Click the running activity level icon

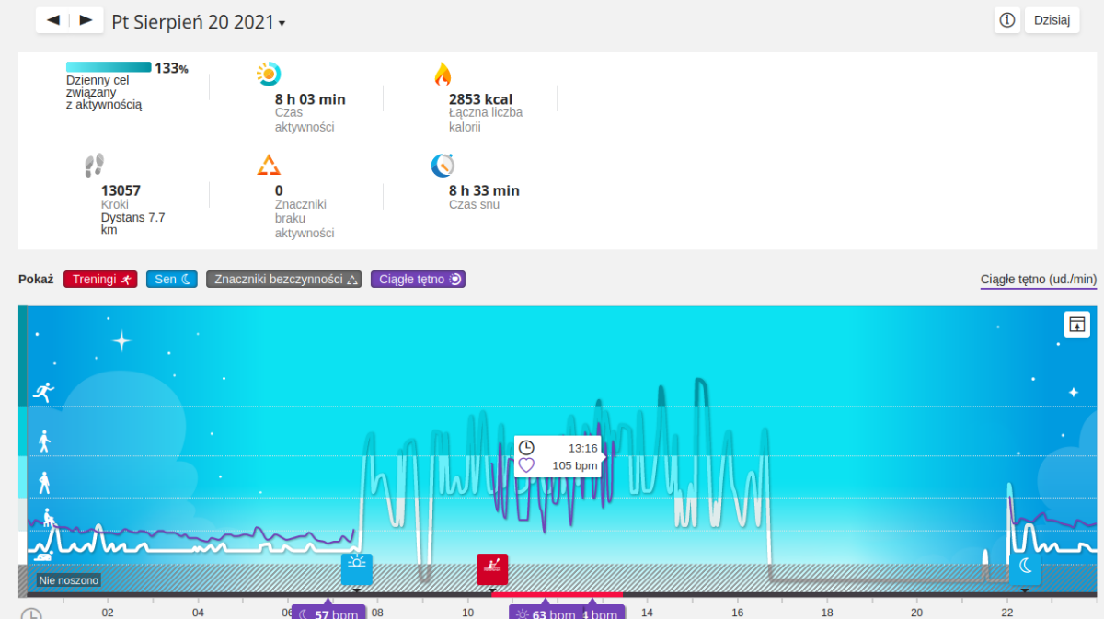[x=42, y=393]
